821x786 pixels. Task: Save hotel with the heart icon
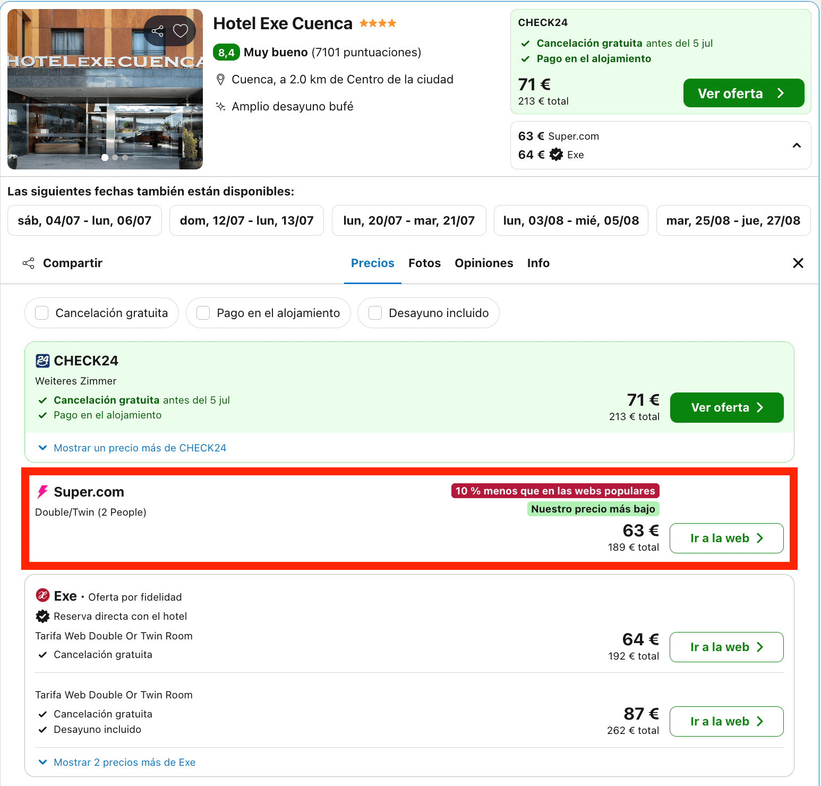181,31
